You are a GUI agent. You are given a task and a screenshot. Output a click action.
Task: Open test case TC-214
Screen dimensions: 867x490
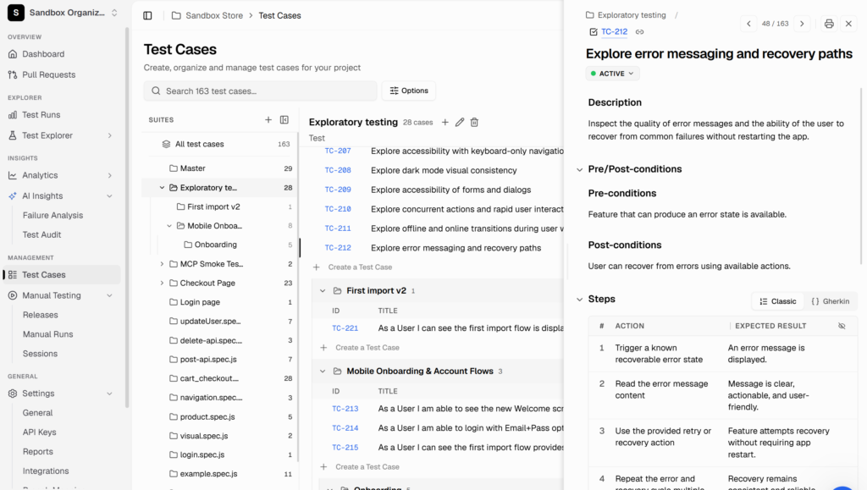pyautogui.click(x=345, y=428)
